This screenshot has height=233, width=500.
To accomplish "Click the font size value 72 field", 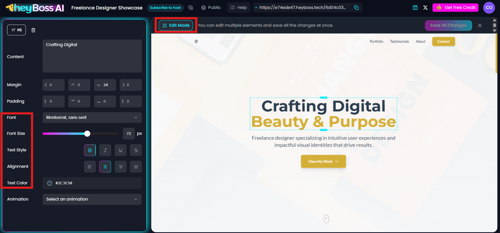I will [129, 134].
